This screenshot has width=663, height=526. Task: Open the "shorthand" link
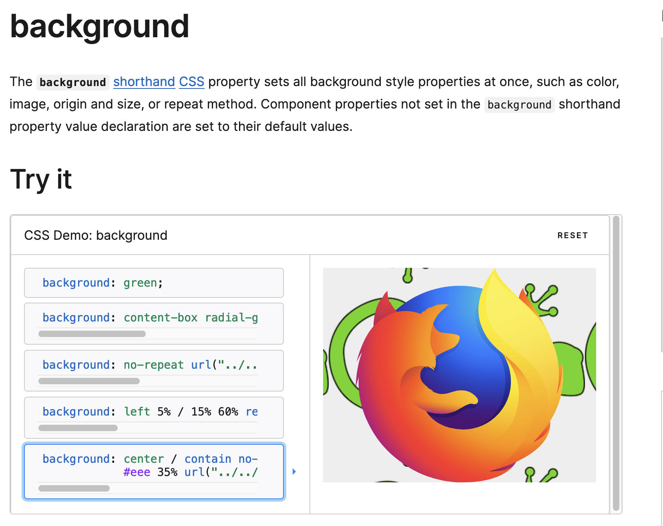pyautogui.click(x=144, y=82)
